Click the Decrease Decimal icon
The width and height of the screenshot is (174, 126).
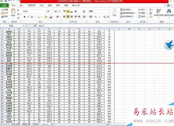coord(108,17)
